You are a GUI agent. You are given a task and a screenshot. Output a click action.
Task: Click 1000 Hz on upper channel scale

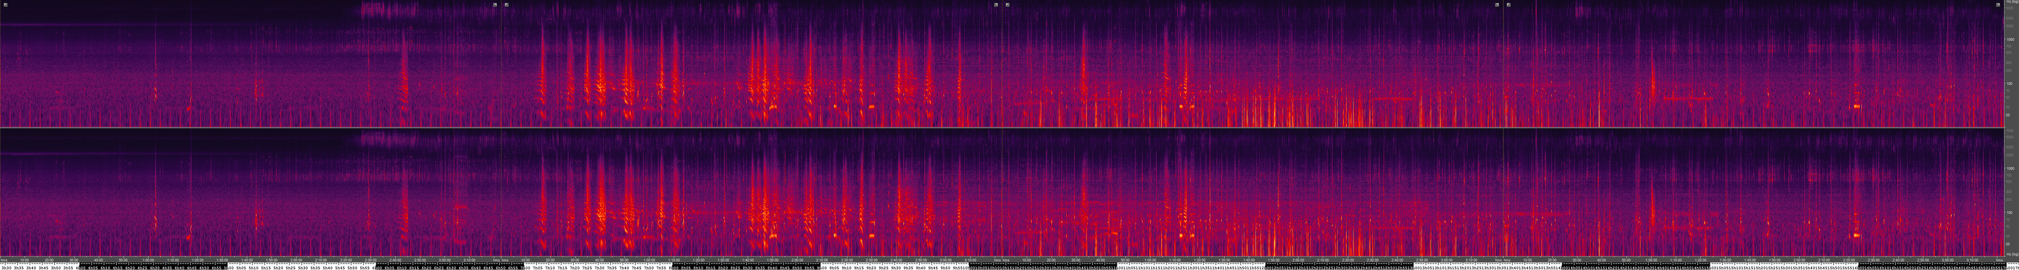click(2010, 39)
